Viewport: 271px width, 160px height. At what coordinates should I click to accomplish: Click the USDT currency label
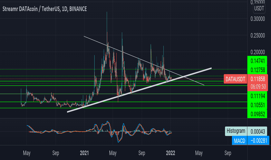[x=259, y=8]
